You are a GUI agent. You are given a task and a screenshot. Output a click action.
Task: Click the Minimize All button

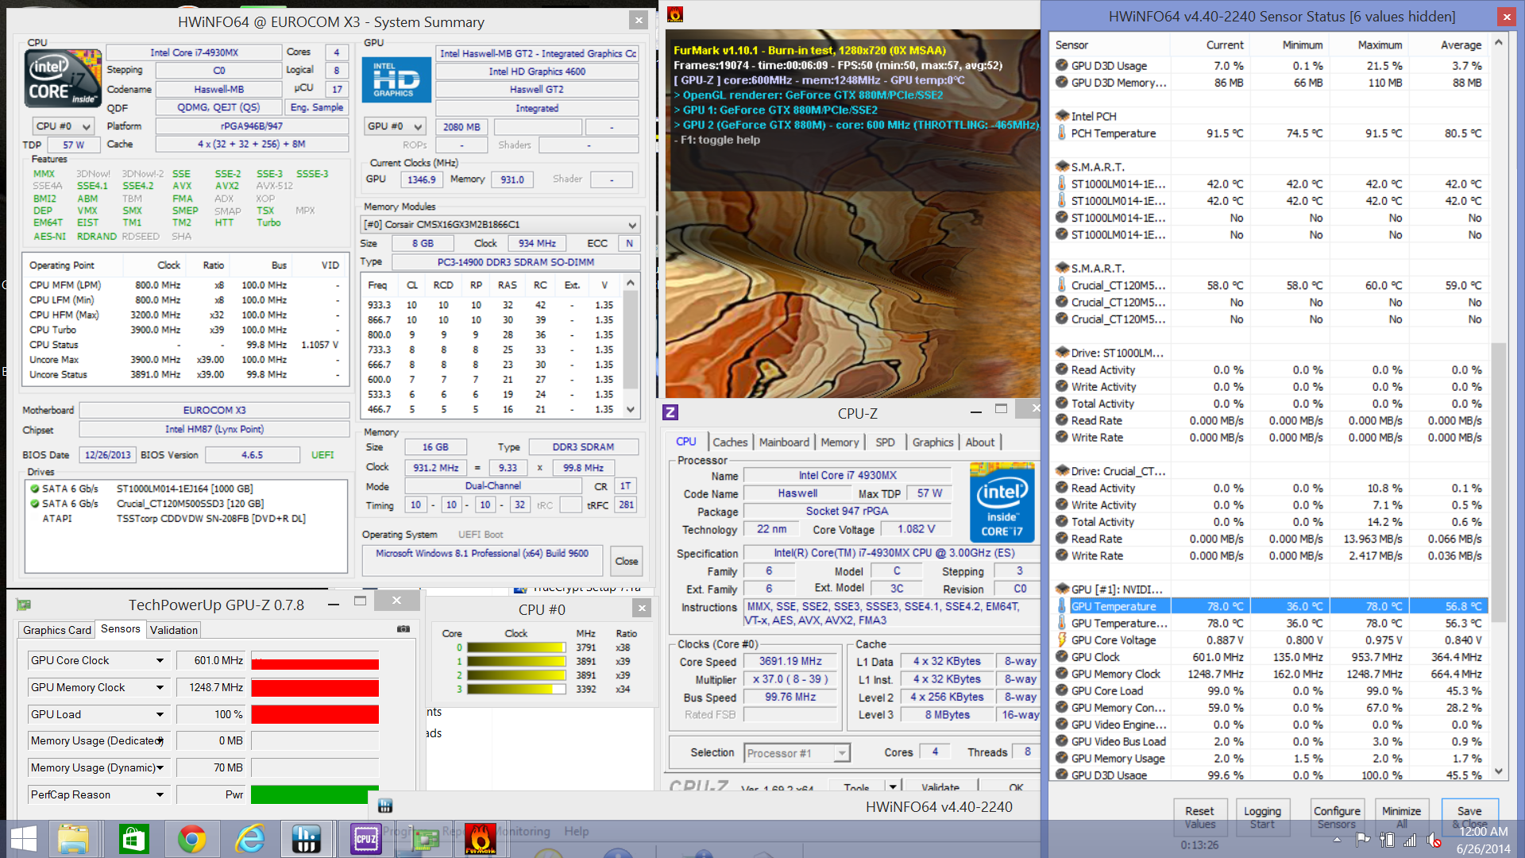1401,817
